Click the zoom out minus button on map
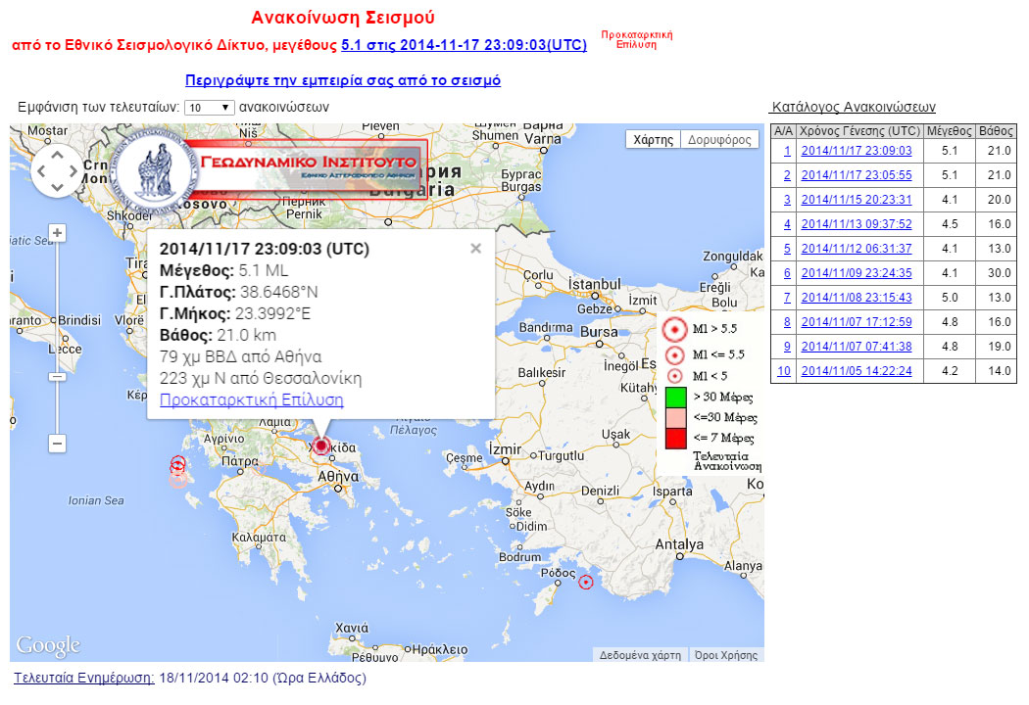This screenshot has height=705, width=1029. (x=57, y=444)
